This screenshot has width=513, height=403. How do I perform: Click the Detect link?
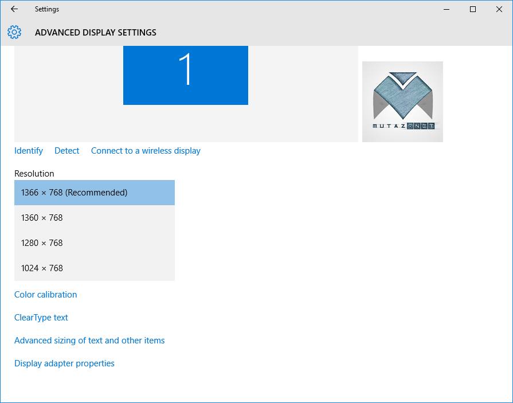(66, 151)
